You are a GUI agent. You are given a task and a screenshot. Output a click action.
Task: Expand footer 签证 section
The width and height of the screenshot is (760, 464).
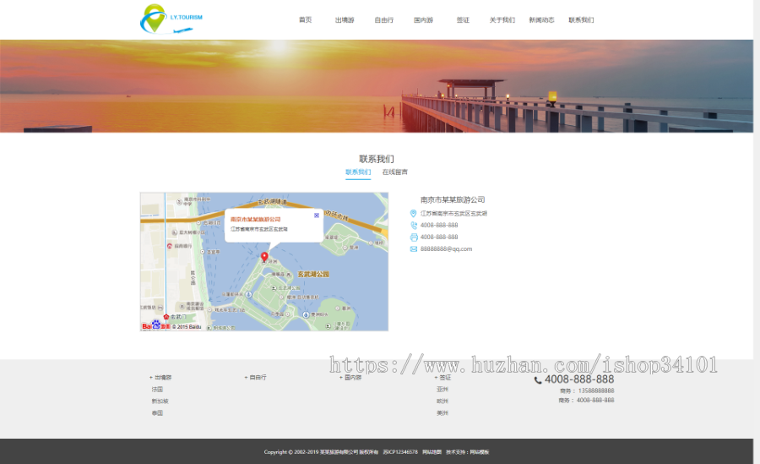443,377
